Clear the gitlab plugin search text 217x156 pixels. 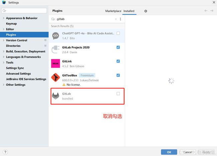[x=116, y=19]
